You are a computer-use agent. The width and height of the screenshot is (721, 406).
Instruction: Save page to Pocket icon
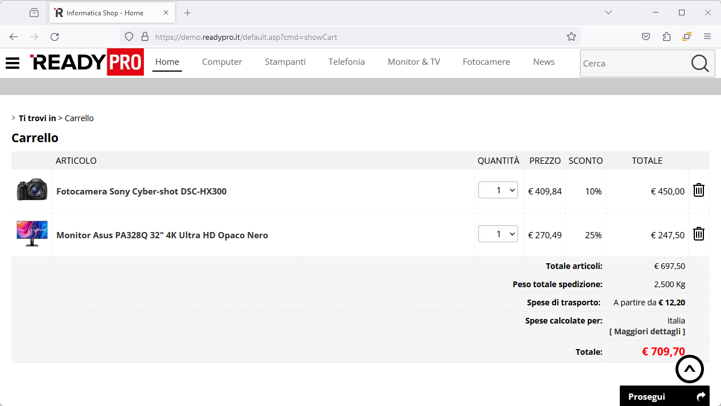click(x=646, y=37)
